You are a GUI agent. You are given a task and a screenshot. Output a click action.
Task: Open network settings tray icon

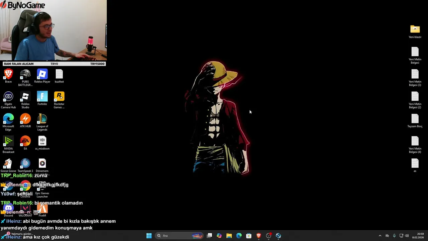pos(401,236)
